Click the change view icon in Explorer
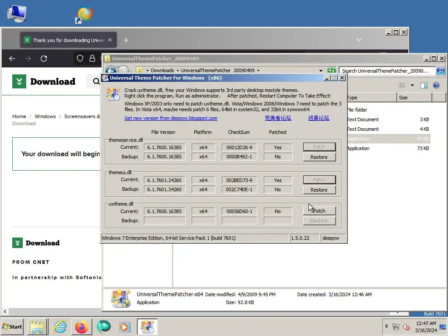The height and width of the screenshot is (336, 448). pyautogui.click(x=402, y=85)
